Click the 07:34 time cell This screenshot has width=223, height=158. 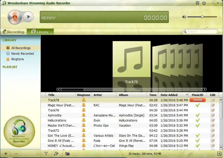coord(153,141)
